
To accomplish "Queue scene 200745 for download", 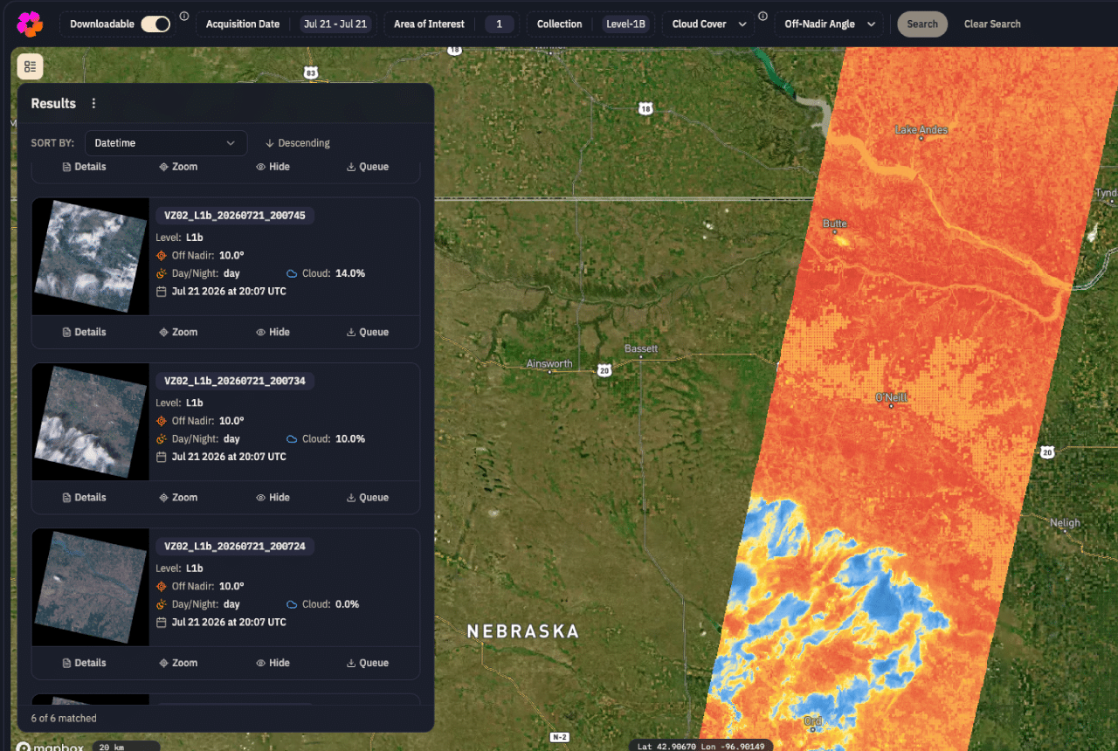I will pyautogui.click(x=367, y=332).
